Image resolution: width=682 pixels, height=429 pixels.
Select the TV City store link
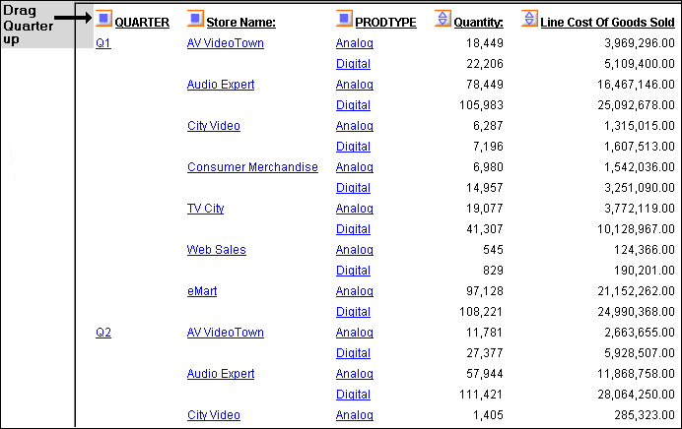(205, 209)
